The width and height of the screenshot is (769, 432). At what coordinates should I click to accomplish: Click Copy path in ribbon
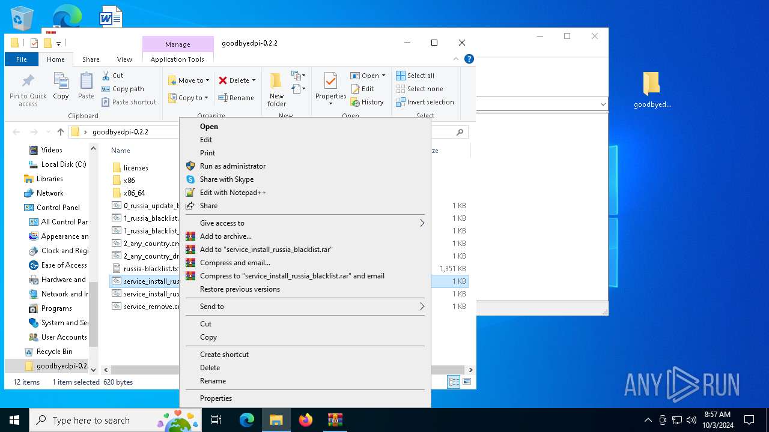click(x=123, y=89)
